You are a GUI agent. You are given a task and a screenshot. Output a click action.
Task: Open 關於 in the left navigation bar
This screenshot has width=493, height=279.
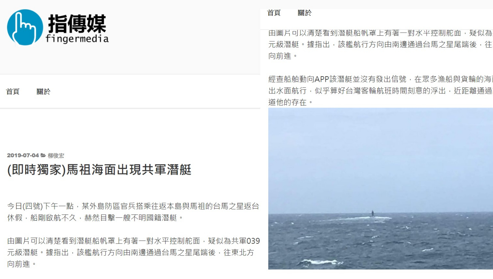43,92
